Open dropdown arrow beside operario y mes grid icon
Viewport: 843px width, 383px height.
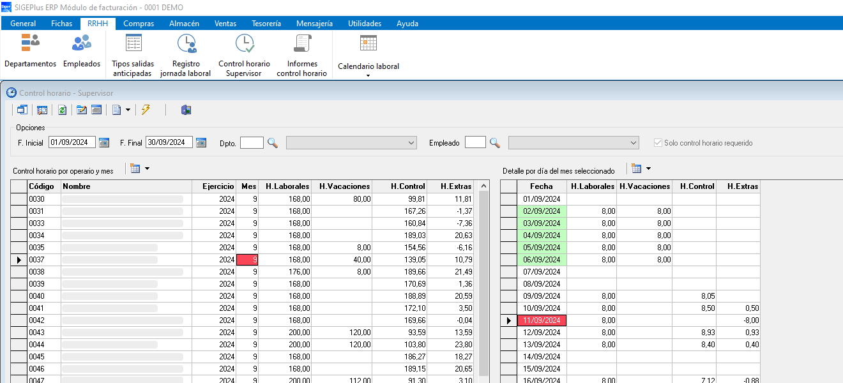pyautogui.click(x=147, y=169)
